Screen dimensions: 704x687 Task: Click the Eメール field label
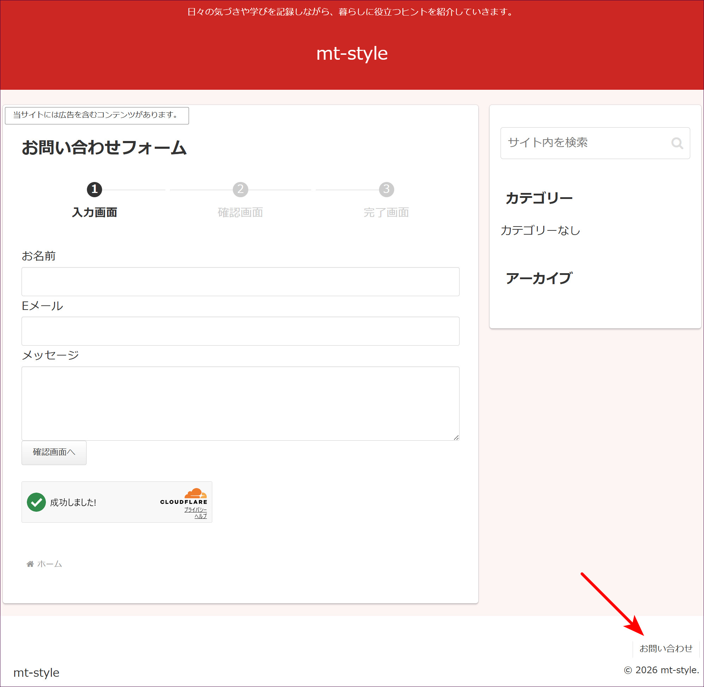42,306
